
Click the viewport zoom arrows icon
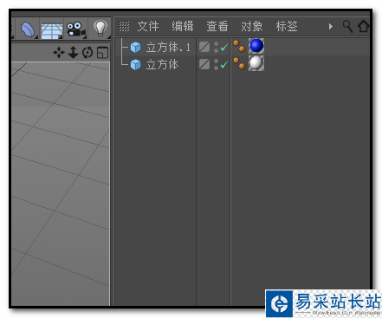[x=74, y=53]
